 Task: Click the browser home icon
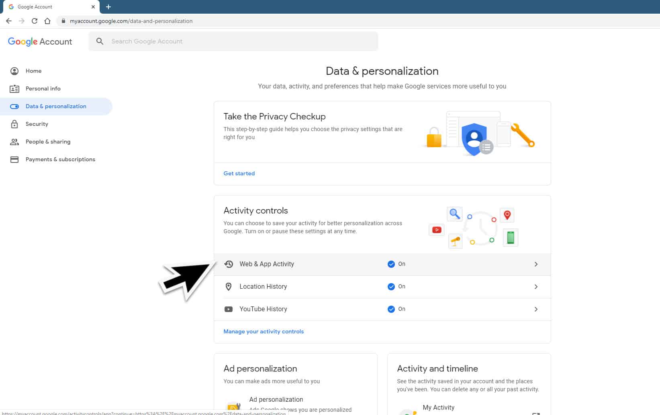click(47, 21)
